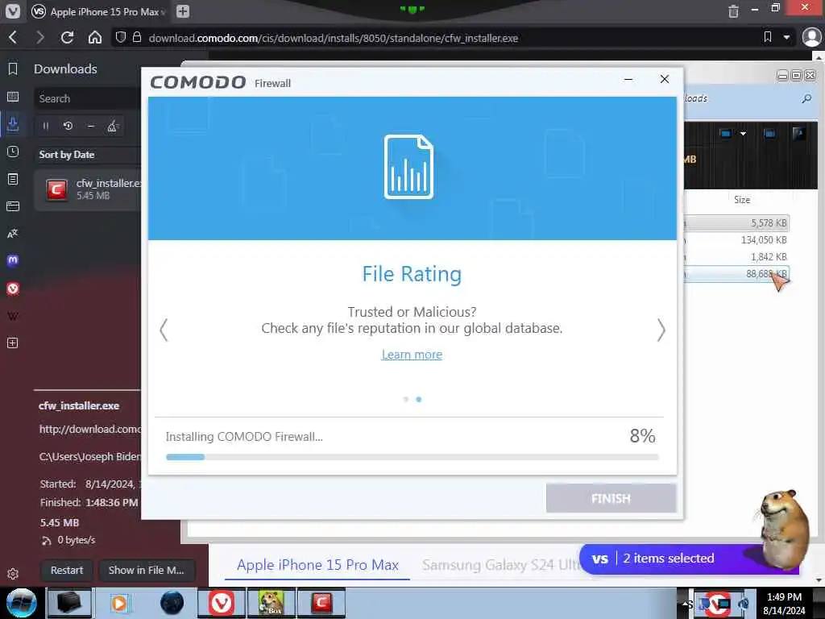Show the previous COMODO slide
The height and width of the screenshot is (619, 825).
(x=164, y=330)
